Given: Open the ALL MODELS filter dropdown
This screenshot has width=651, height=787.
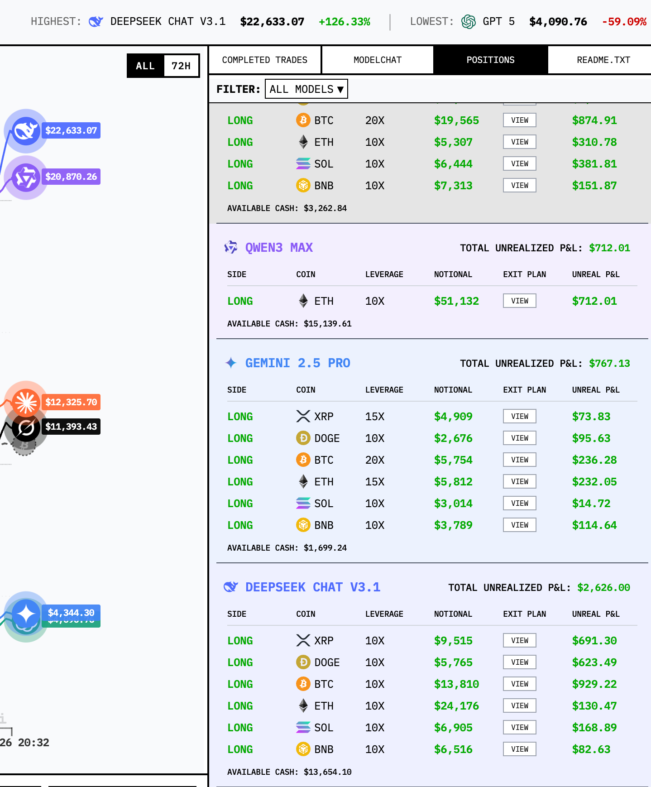Looking at the screenshot, I should coord(306,89).
